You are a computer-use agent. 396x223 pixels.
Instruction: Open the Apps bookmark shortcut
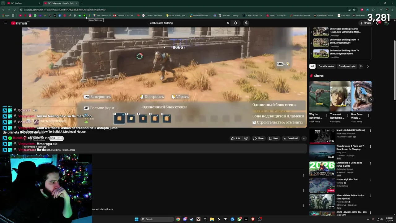coord(6,15)
